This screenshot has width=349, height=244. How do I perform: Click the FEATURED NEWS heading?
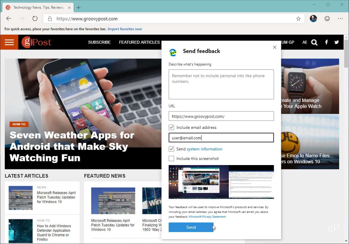point(105,176)
